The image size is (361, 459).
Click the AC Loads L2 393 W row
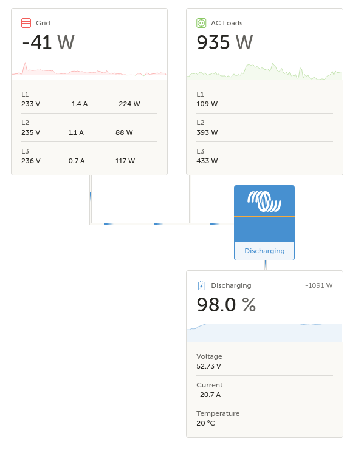(x=264, y=127)
